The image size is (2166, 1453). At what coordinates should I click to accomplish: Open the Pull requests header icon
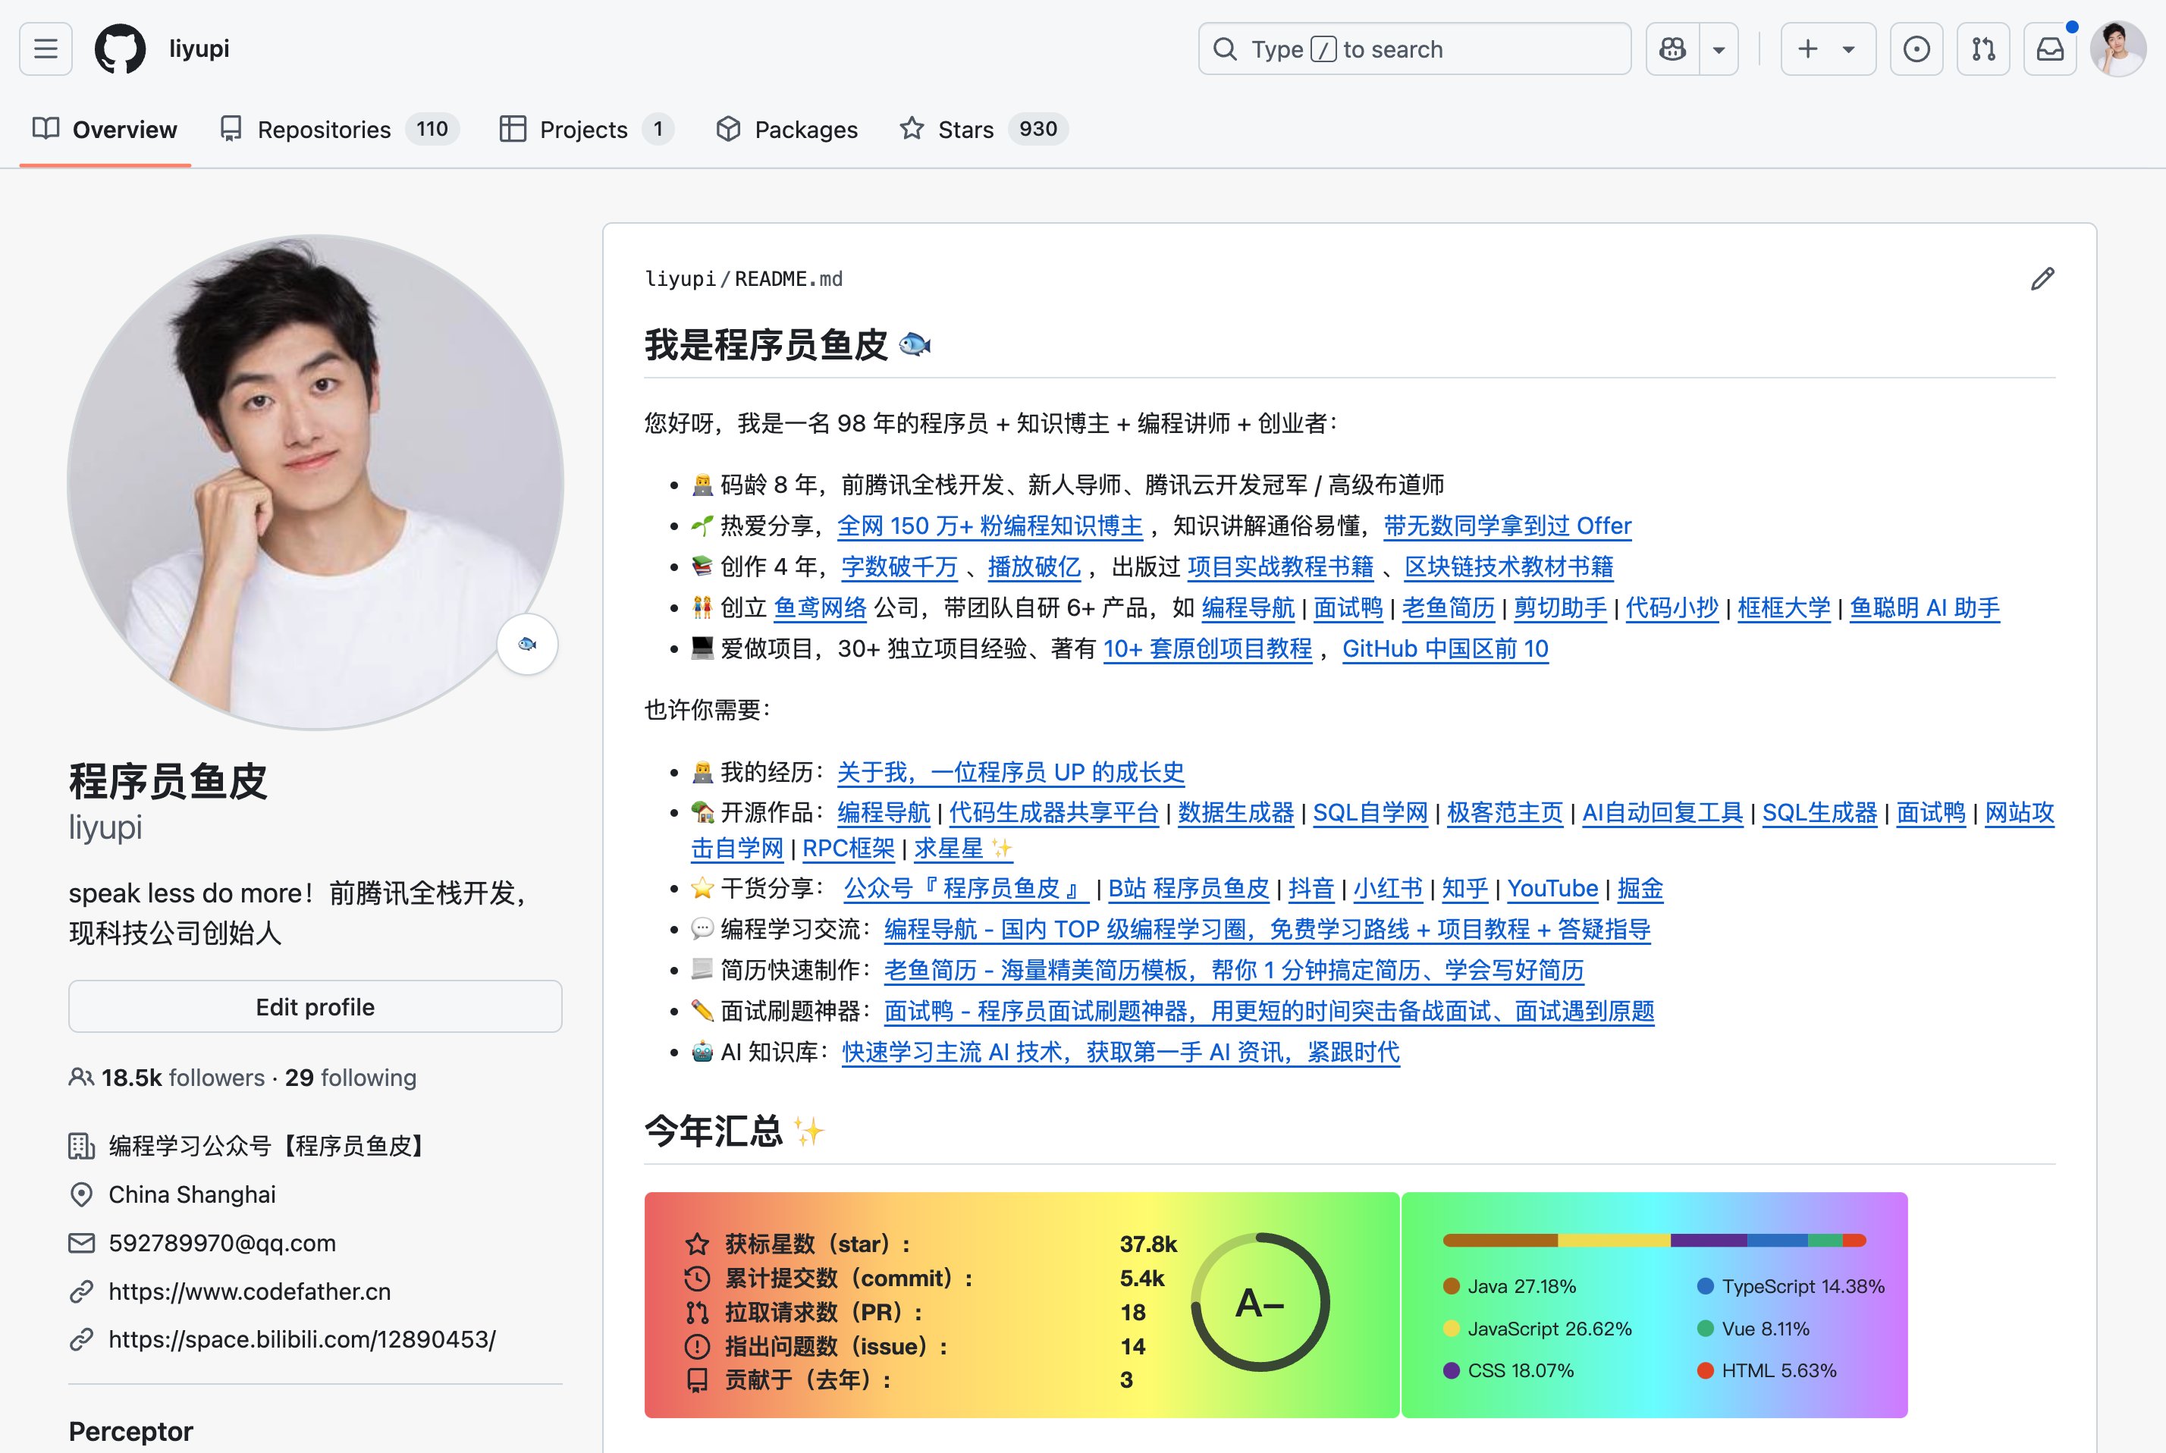[1982, 49]
